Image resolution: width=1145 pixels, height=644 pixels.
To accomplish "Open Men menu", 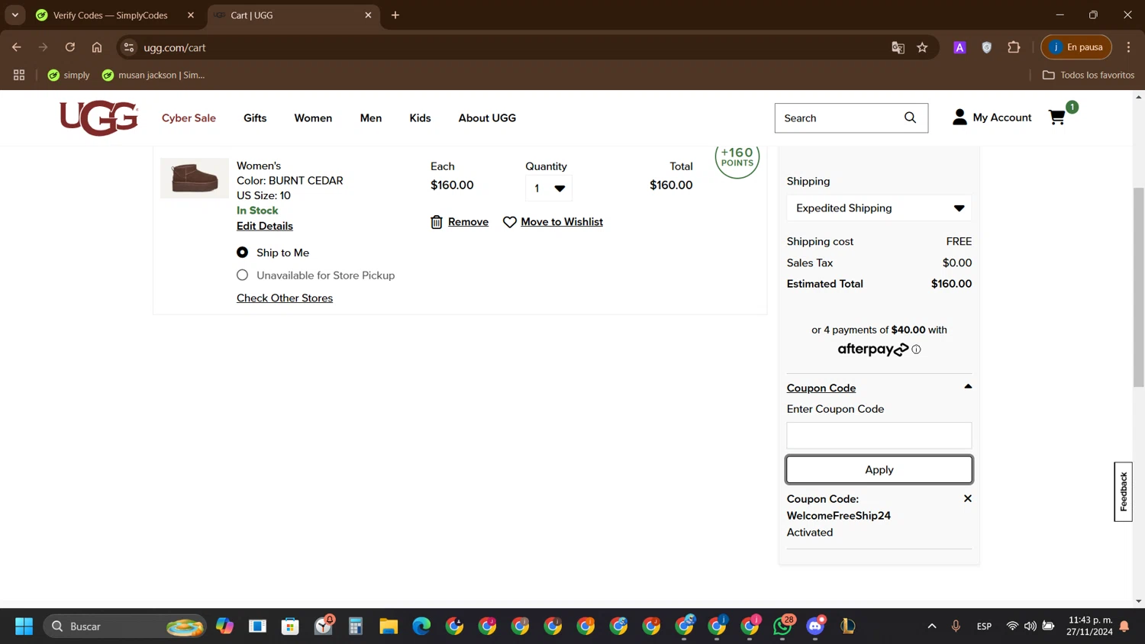I will coord(371,118).
